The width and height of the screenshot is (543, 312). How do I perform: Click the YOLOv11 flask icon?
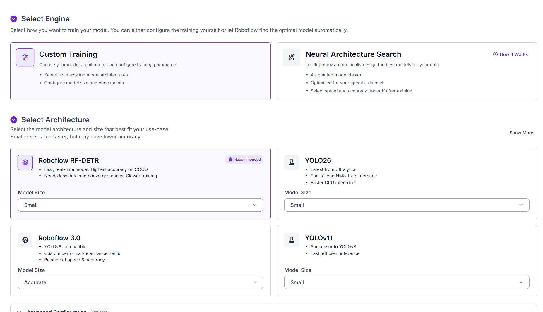point(292,240)
